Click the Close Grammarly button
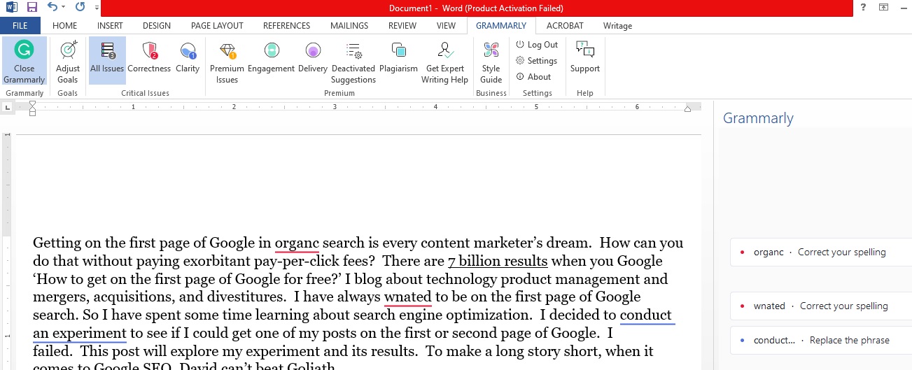Image resolution: width=912 pixels, height=370 pixels. pyautogui.click(x=24, y=62)
